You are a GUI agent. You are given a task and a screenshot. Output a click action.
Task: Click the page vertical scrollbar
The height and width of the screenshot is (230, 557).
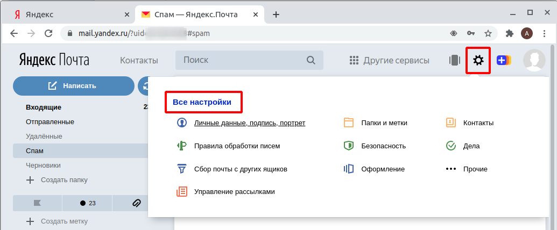click(x=553, y=138)
